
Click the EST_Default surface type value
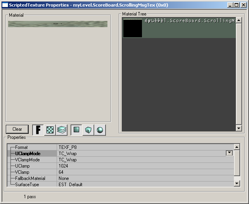point(71,185)
